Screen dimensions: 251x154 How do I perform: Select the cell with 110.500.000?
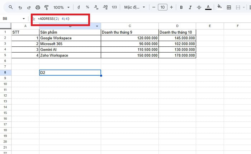(130, 49)
